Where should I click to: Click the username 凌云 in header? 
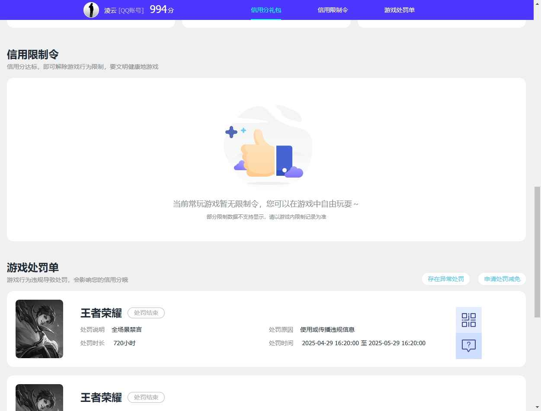110,10
